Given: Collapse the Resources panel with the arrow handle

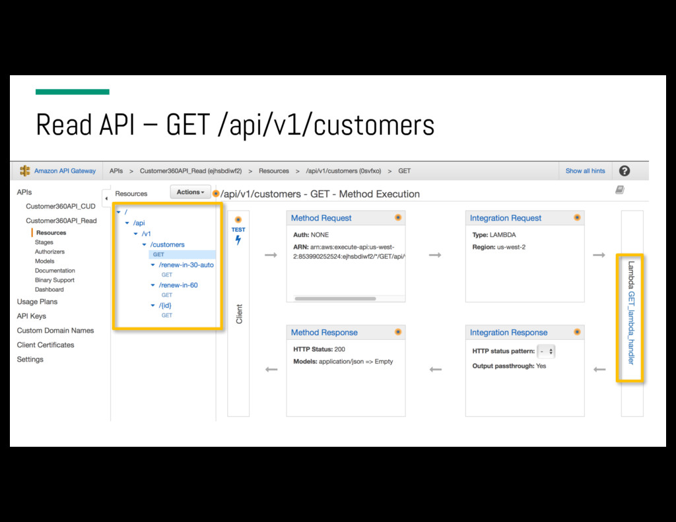Looking at the screenshot, I should (x=106, y=198).
